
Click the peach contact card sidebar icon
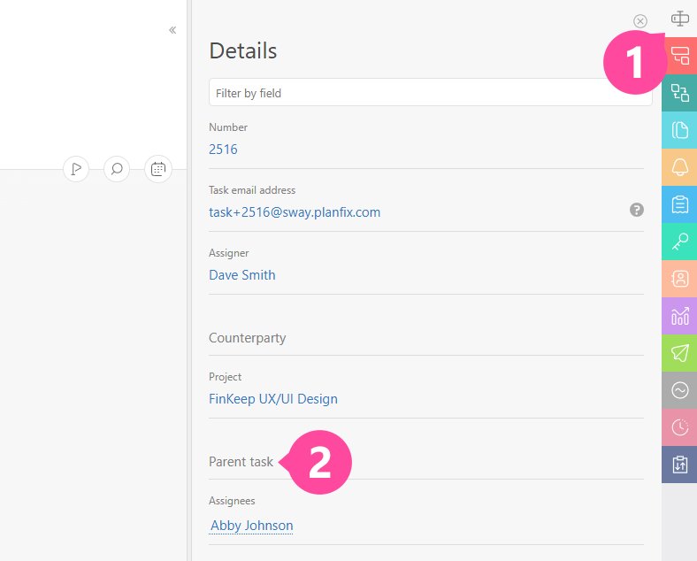coord(679,279)
